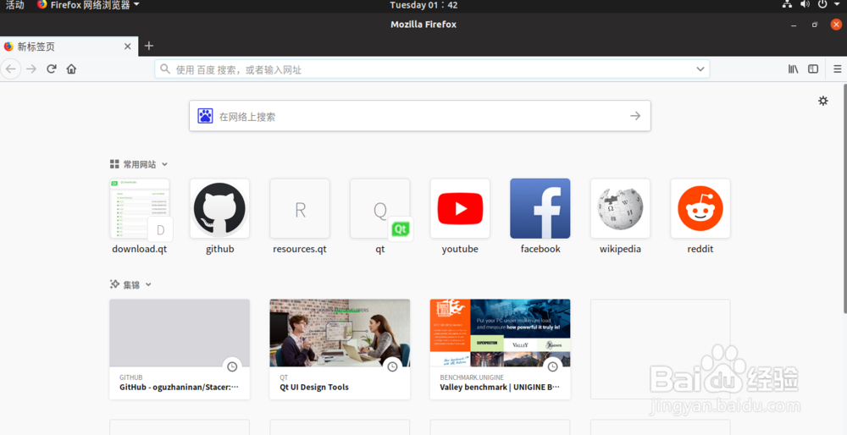Image resolution: width=847 pixels, height=435 pixels.
Task: Open the GitHub Stacer highlight card
Action: (x=180, y=350)
